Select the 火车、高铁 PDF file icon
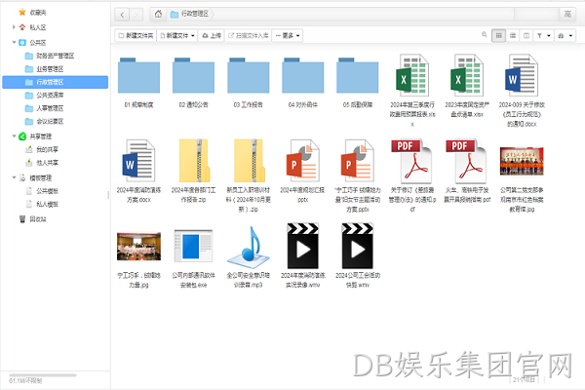Screen dimensions: 585x390 coord(466,161)
